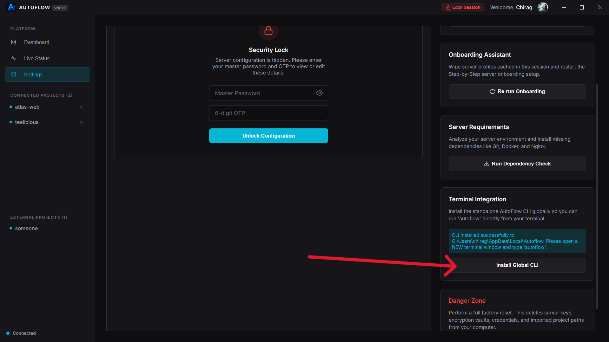Click the Lock Session button
609x342 pixels.
point(463,7)
